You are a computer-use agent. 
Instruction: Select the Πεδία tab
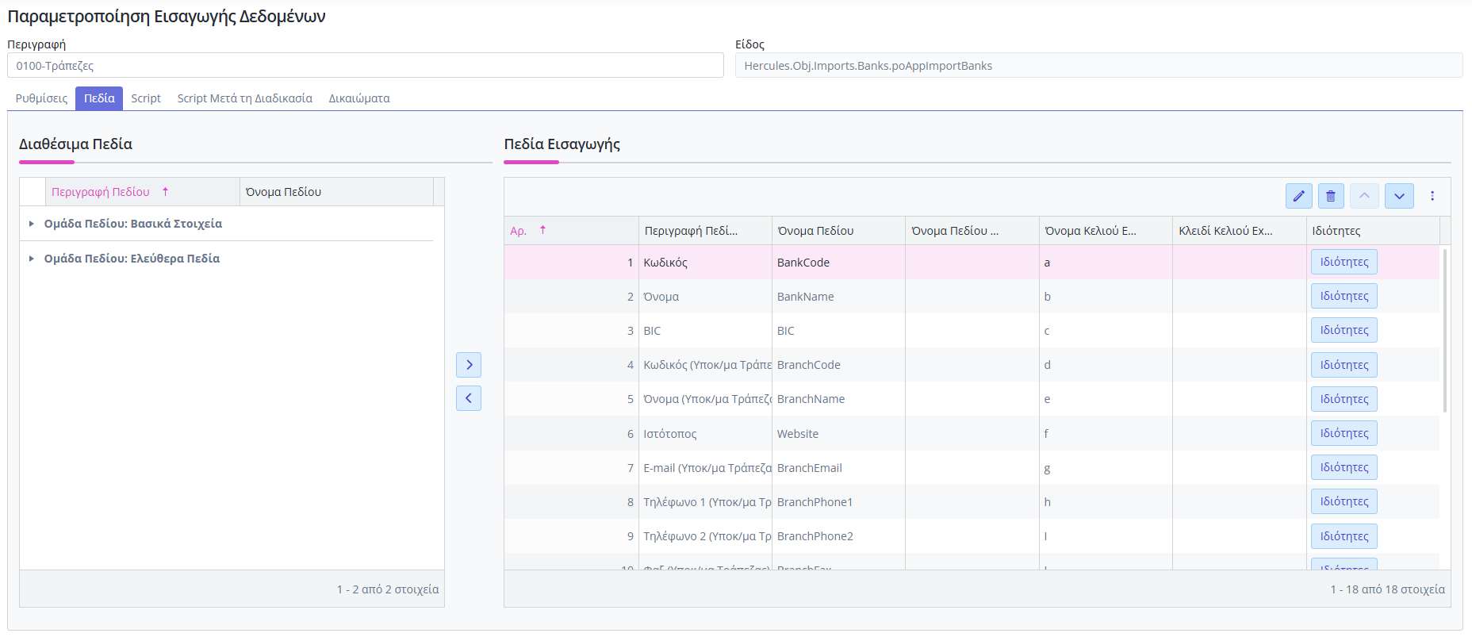click(x=99, y=98)
